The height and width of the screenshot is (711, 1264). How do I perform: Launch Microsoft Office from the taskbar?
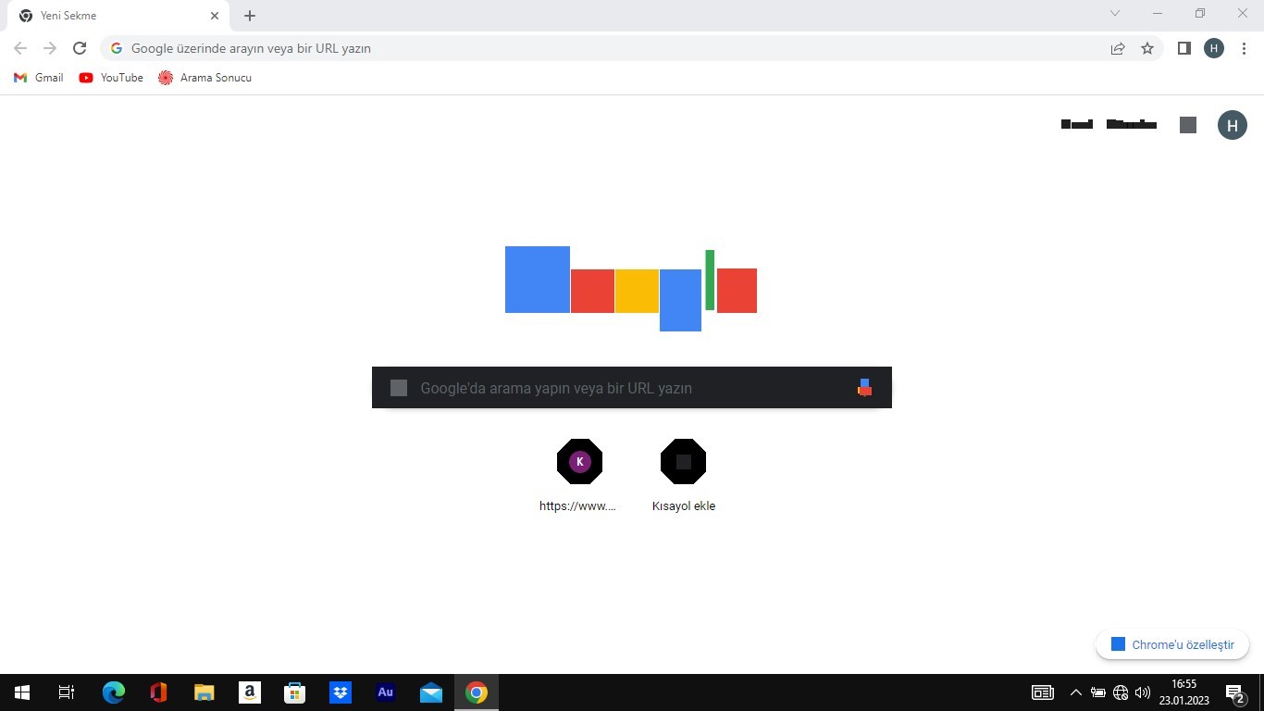(158, 692)
